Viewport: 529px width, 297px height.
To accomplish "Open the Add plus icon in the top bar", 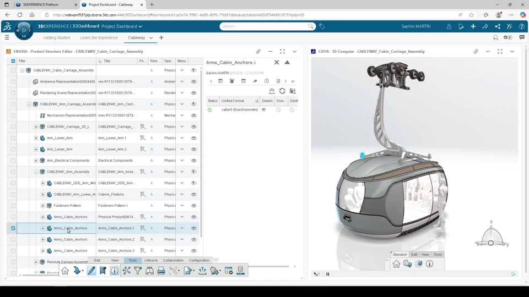I will [473, 26].
